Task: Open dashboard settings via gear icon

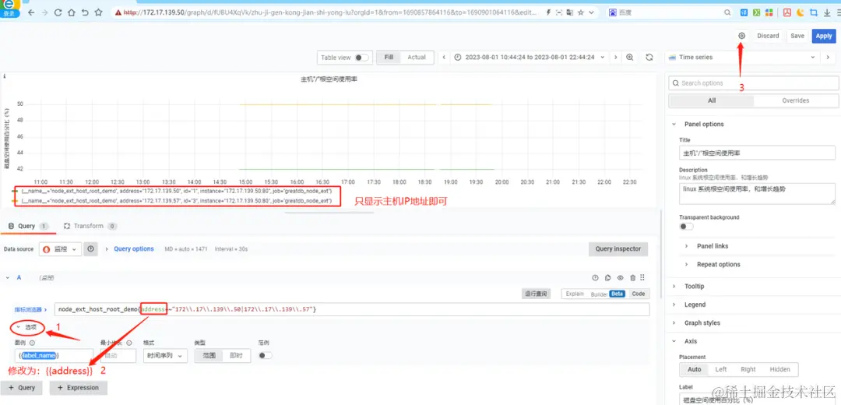Action: click(741, 35)
